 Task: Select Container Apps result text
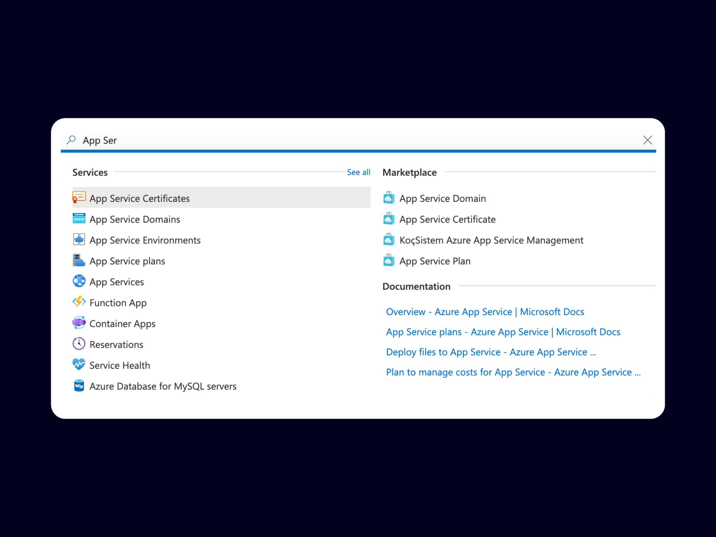coord(122,324)
